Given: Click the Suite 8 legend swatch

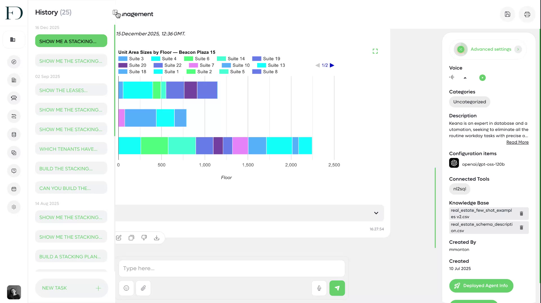Looking at the screenshot, I should pos(257,72).
